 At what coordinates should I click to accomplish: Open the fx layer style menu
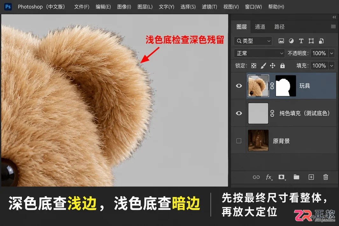click(x=269, y=177)
